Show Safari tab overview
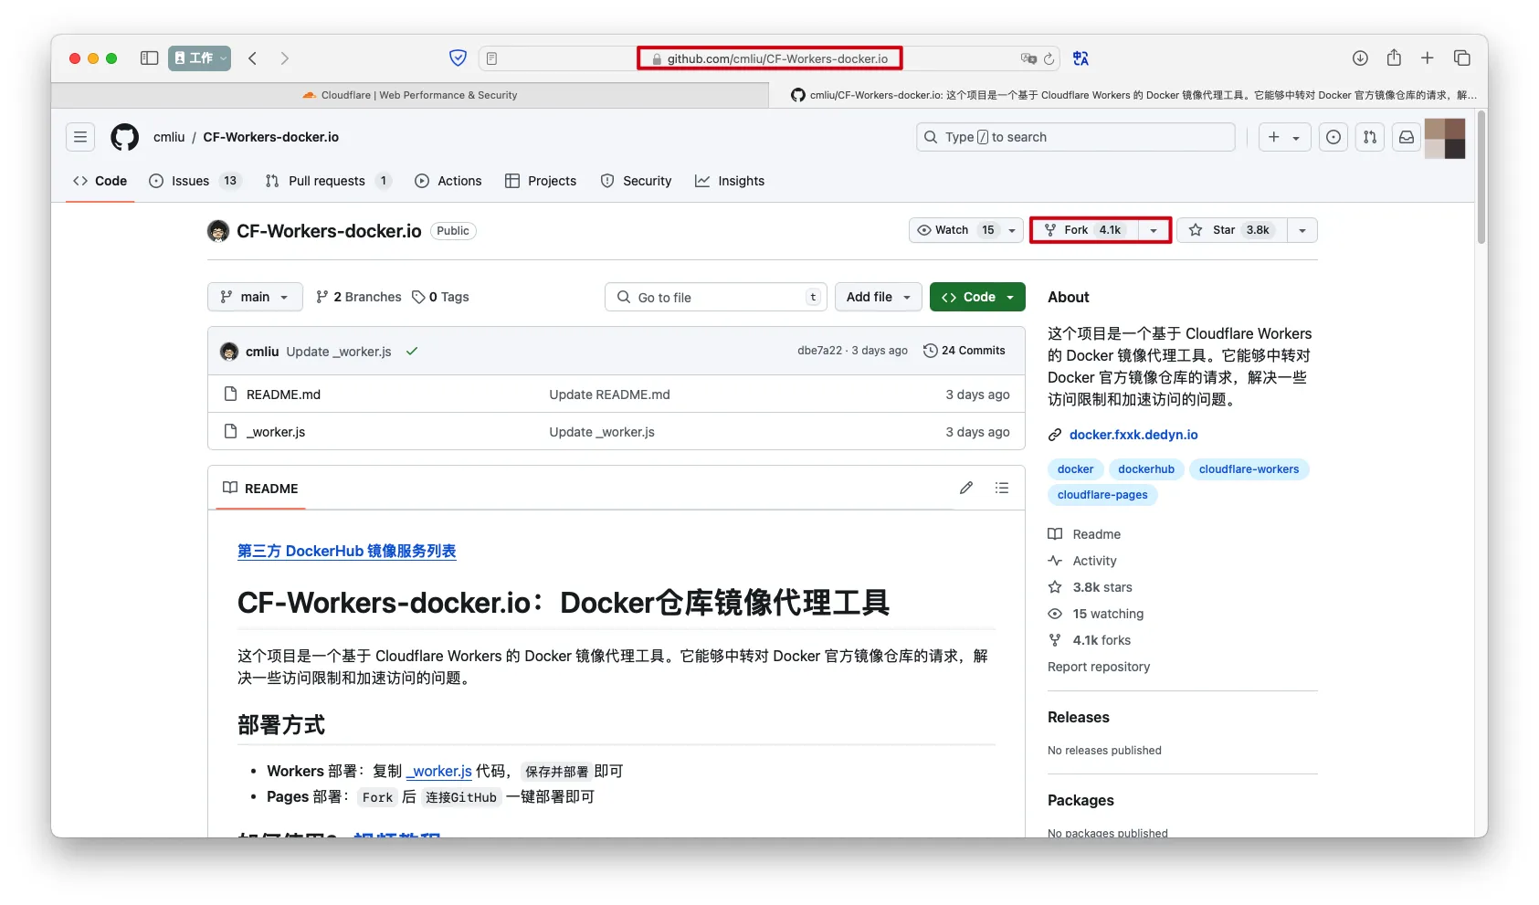 (x=1462, y=58)
